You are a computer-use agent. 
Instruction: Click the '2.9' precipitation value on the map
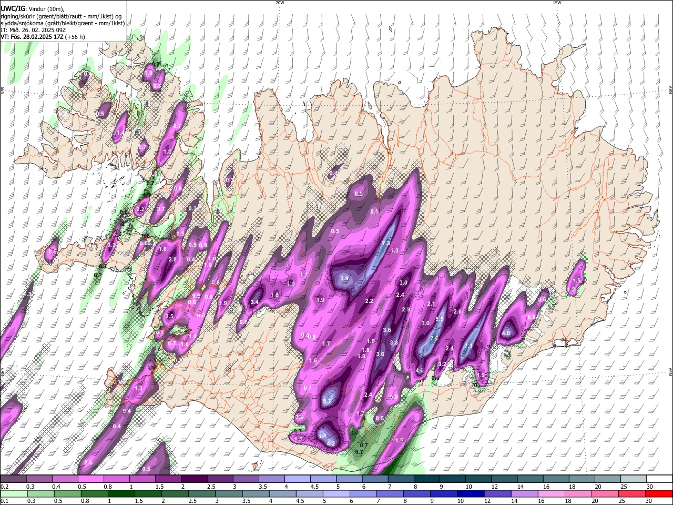pyautogui.click(x=406, y=309)
